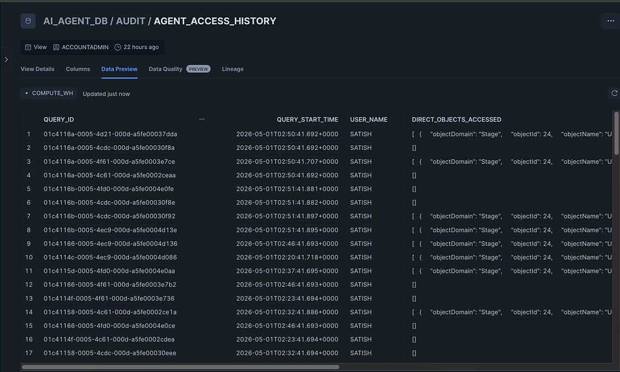This screenshot has width=620, height=372.
Task: Select query ID 01c41166-0005-4f61-000d-a5fe0003e7b2
Action: tap(110, 285)
